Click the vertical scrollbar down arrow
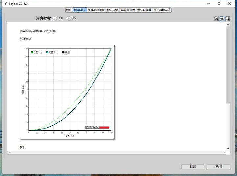This screenshot has height=176, width=237. coord(228,149)
